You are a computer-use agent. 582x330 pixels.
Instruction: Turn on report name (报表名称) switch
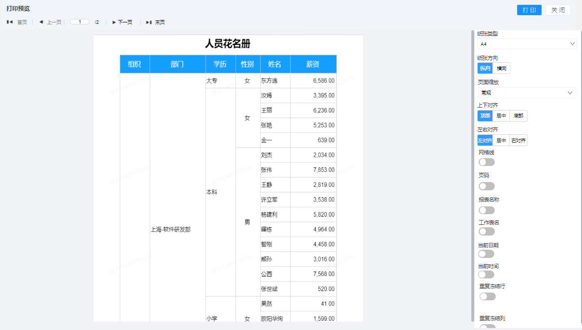coord(486,210)
